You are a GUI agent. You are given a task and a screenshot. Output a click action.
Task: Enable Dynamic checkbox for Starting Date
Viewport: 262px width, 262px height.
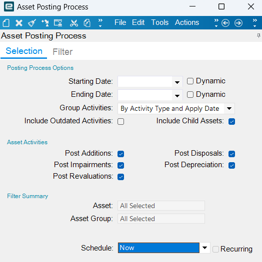[x=190, y=81]
